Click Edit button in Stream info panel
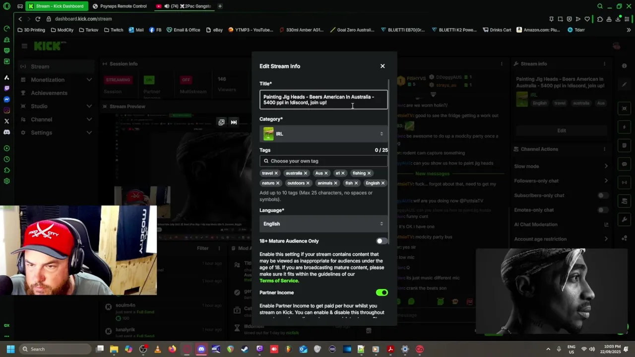The height and width of the screenshot is (357, 635). click(x=562, y=130)
